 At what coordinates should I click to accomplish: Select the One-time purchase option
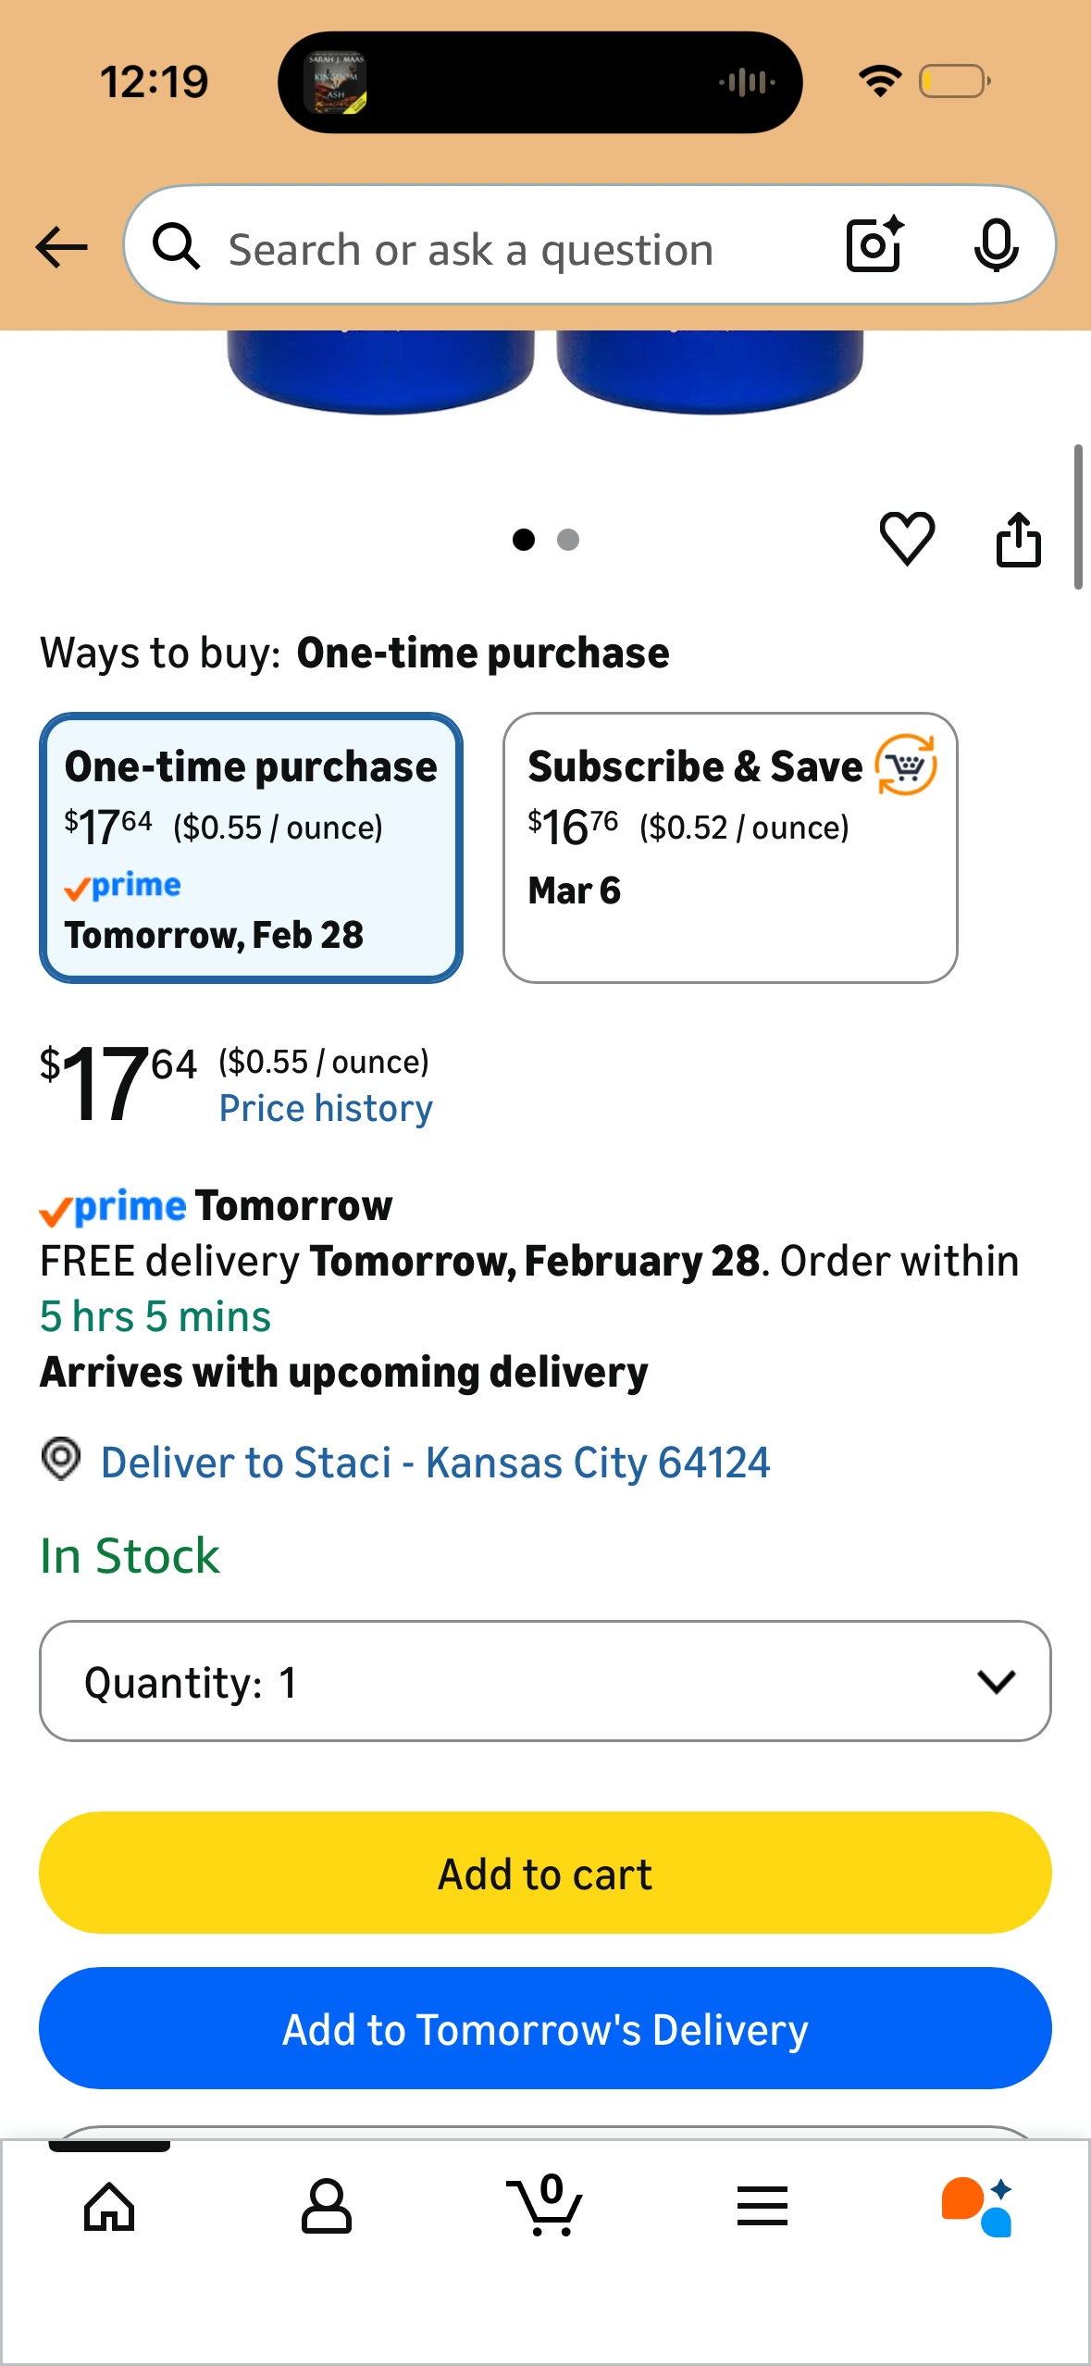[251, 847]
